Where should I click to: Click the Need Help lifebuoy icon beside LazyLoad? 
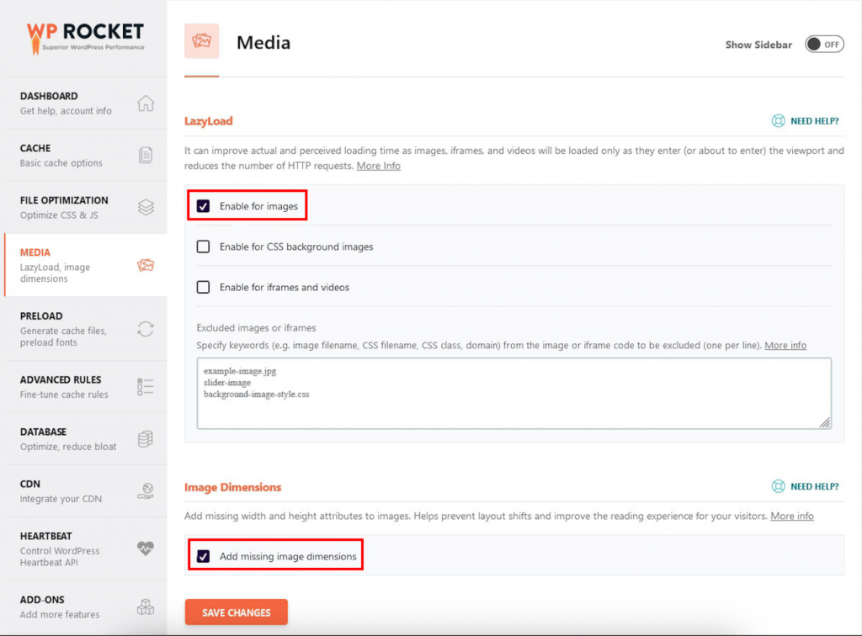[x=779, y=121]
